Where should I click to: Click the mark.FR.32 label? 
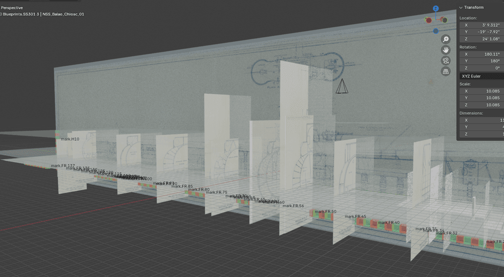[x=447, y=233]
